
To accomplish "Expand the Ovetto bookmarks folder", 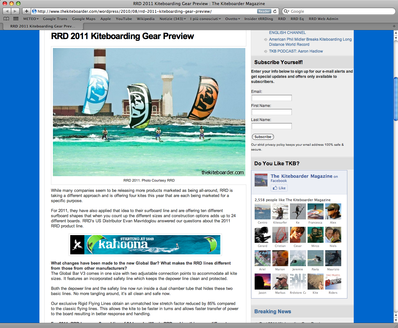I will pyautogui.click(x=233, y=19).
